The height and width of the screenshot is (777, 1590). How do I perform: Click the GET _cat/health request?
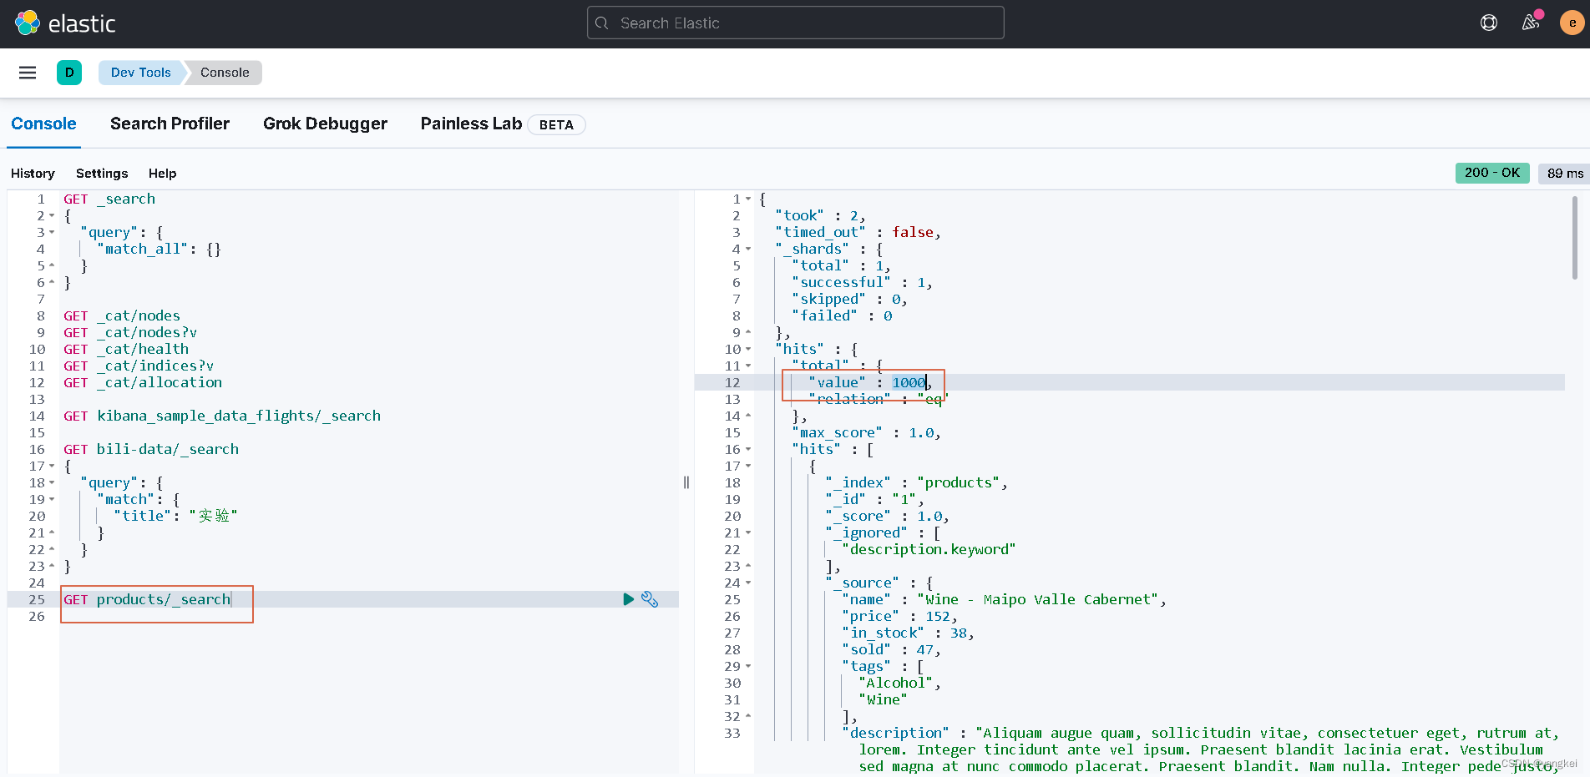pos(126,349)
